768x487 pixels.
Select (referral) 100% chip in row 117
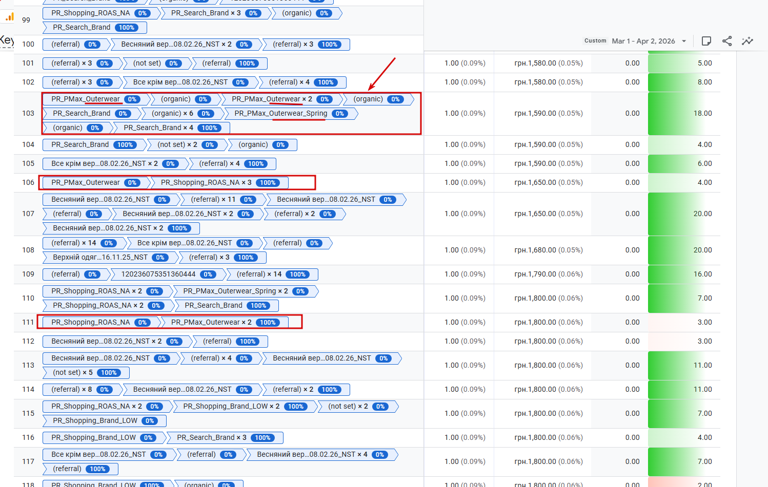click(80, 469)
